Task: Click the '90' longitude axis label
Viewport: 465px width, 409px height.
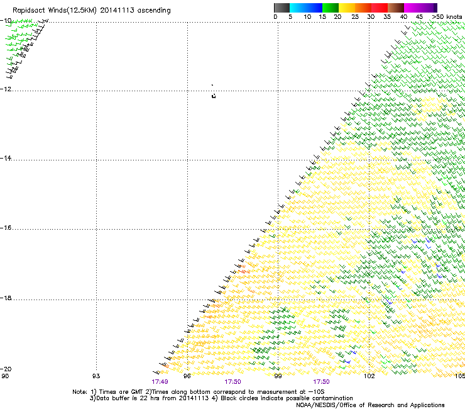Action: click(x=5, y=376)
